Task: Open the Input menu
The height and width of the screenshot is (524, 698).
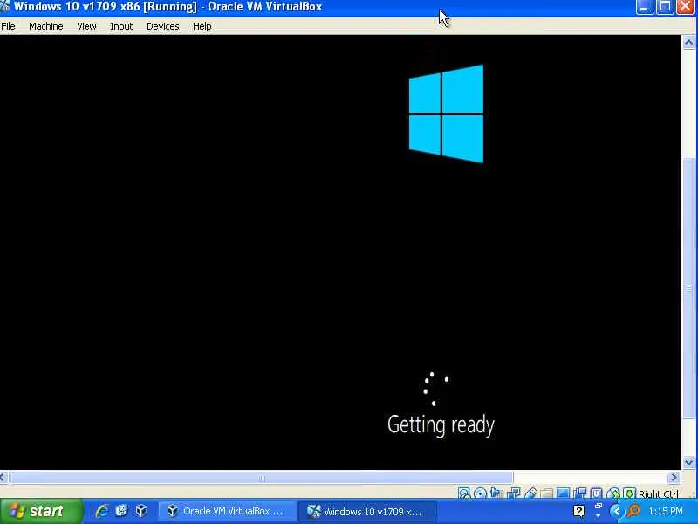Action: point(121,26)
